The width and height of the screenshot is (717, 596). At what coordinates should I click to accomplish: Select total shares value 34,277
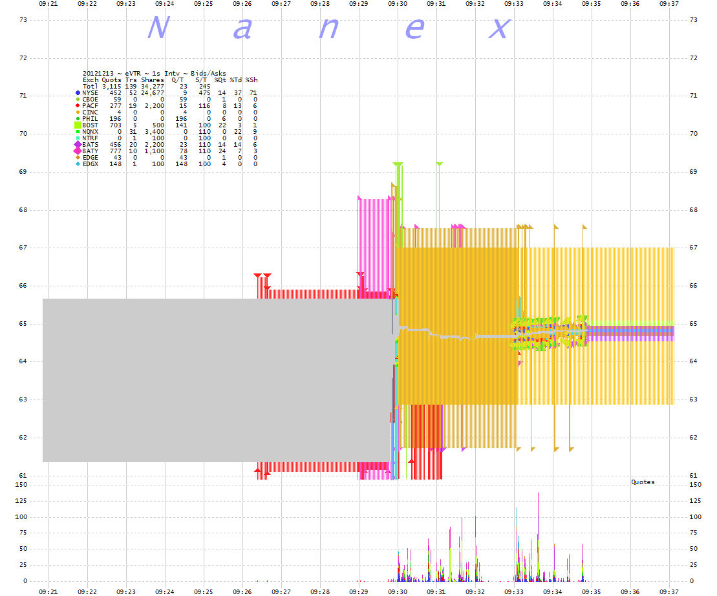153,86
